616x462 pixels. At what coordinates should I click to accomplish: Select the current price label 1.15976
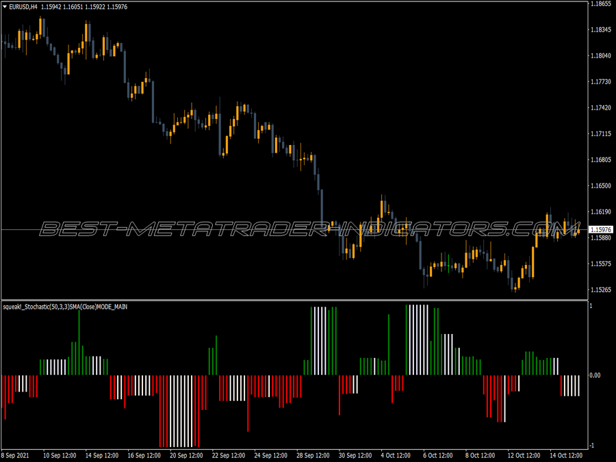(601, 229)
